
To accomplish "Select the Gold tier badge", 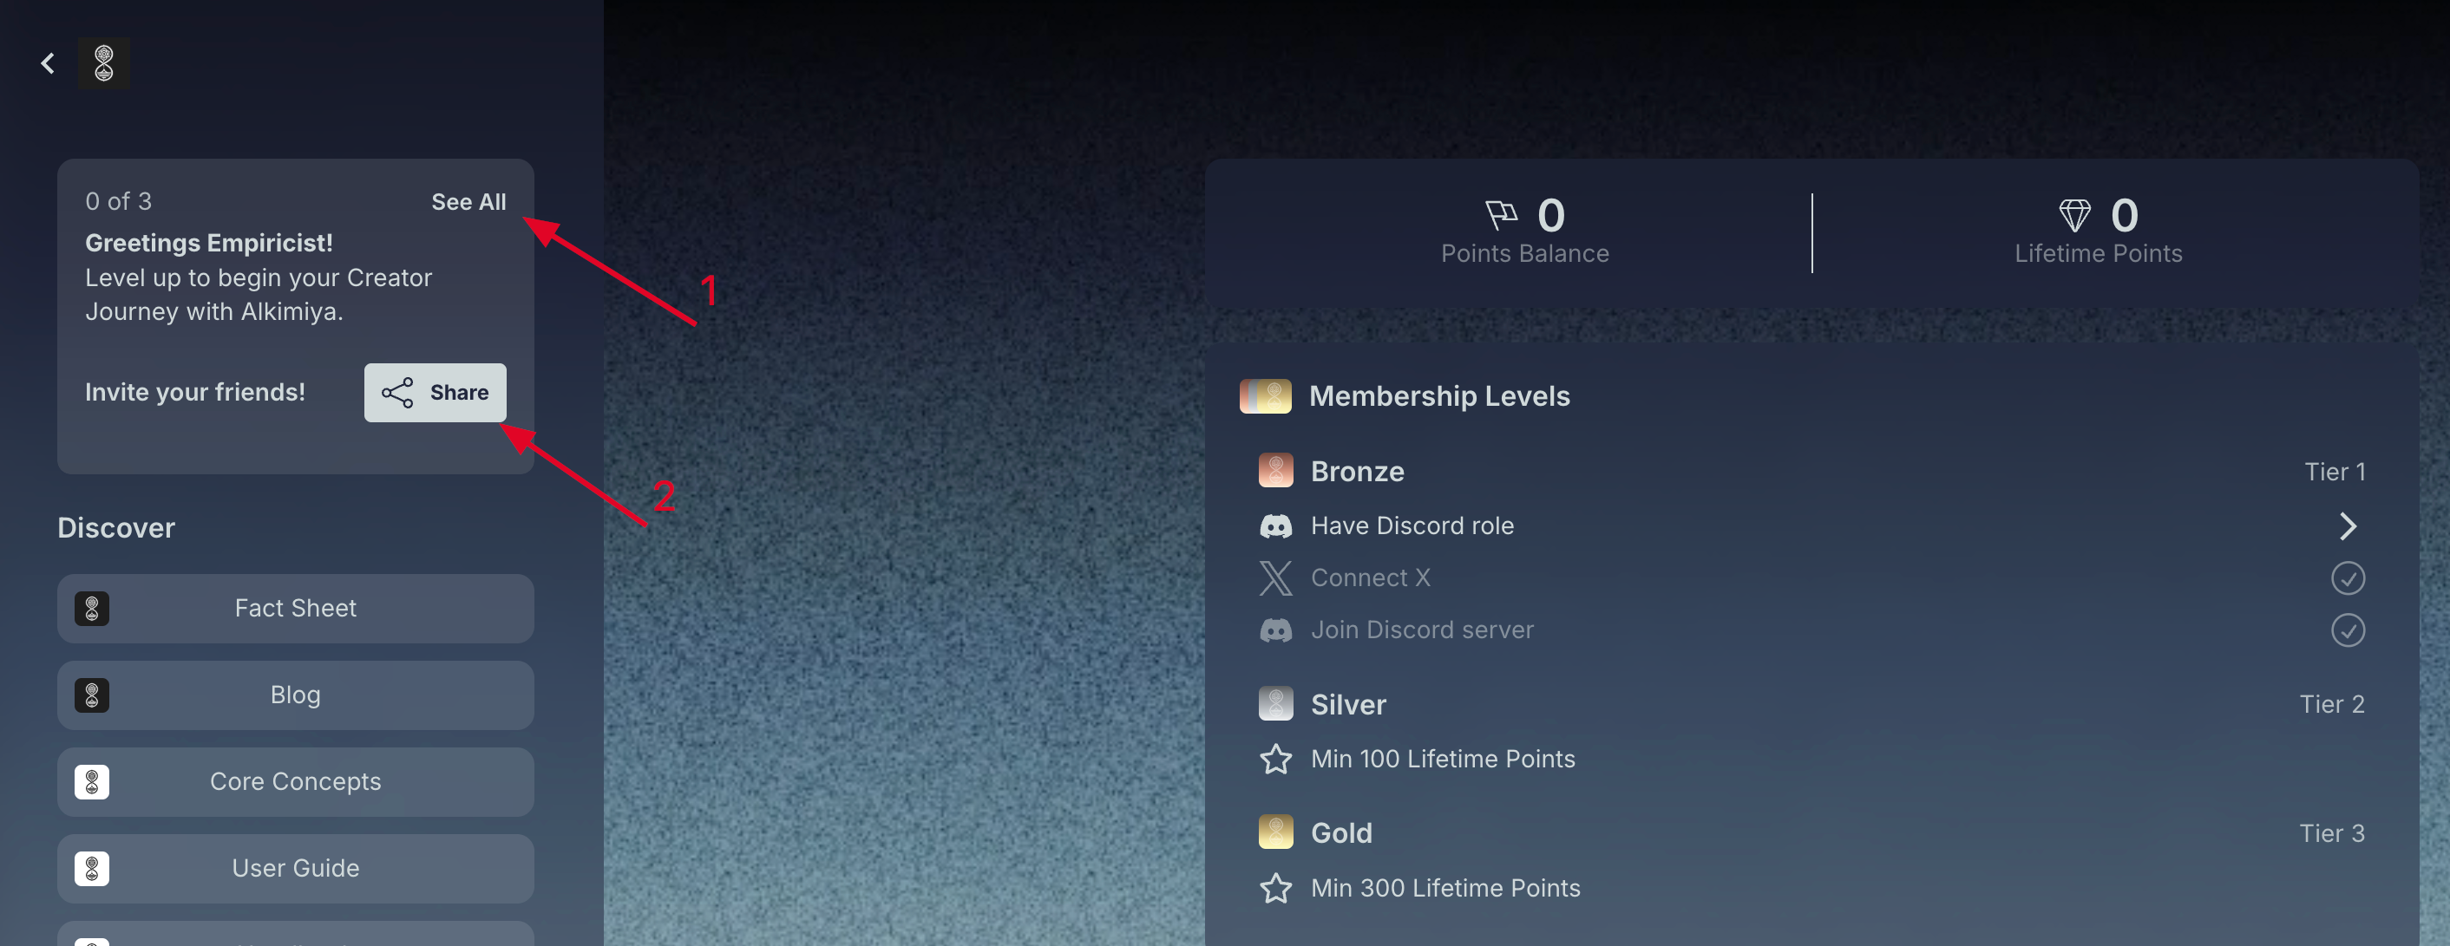I will coord(1275,832).
